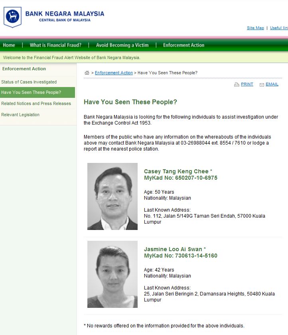Click the name Casey Tang Keng Chee
The image size is (288, 335).
tap(176, 171)
